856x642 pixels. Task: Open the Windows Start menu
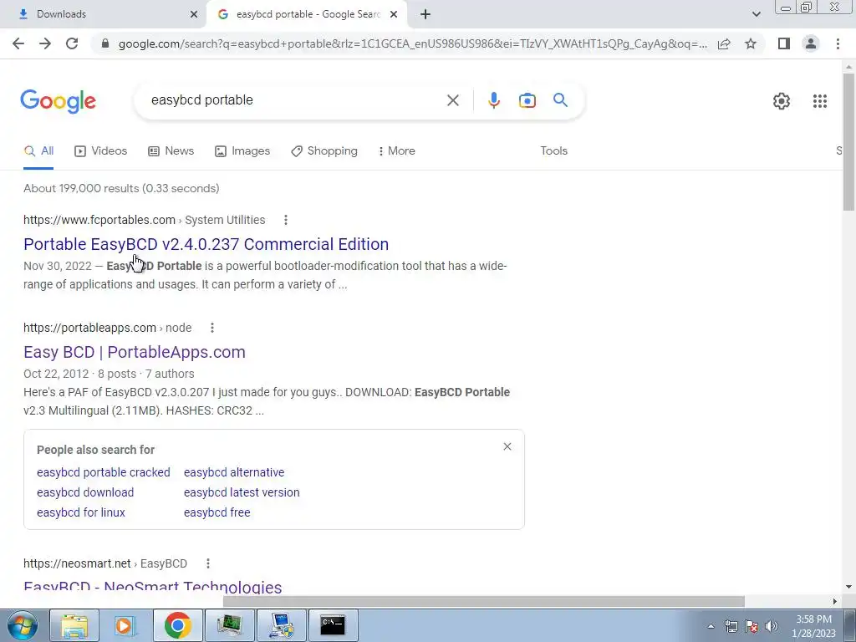click(21, 625)
